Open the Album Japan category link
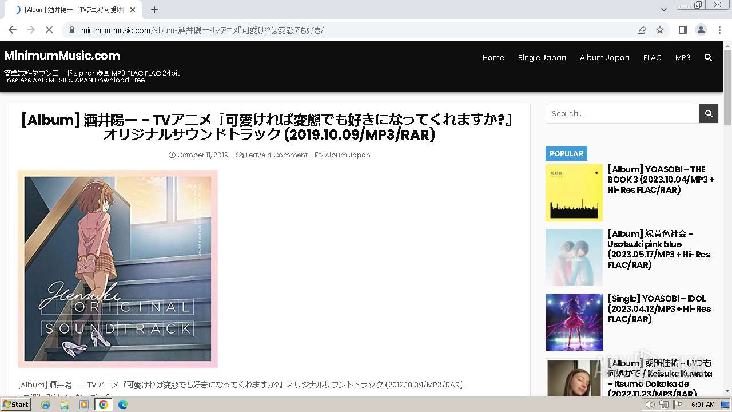 tap(347, 155)
